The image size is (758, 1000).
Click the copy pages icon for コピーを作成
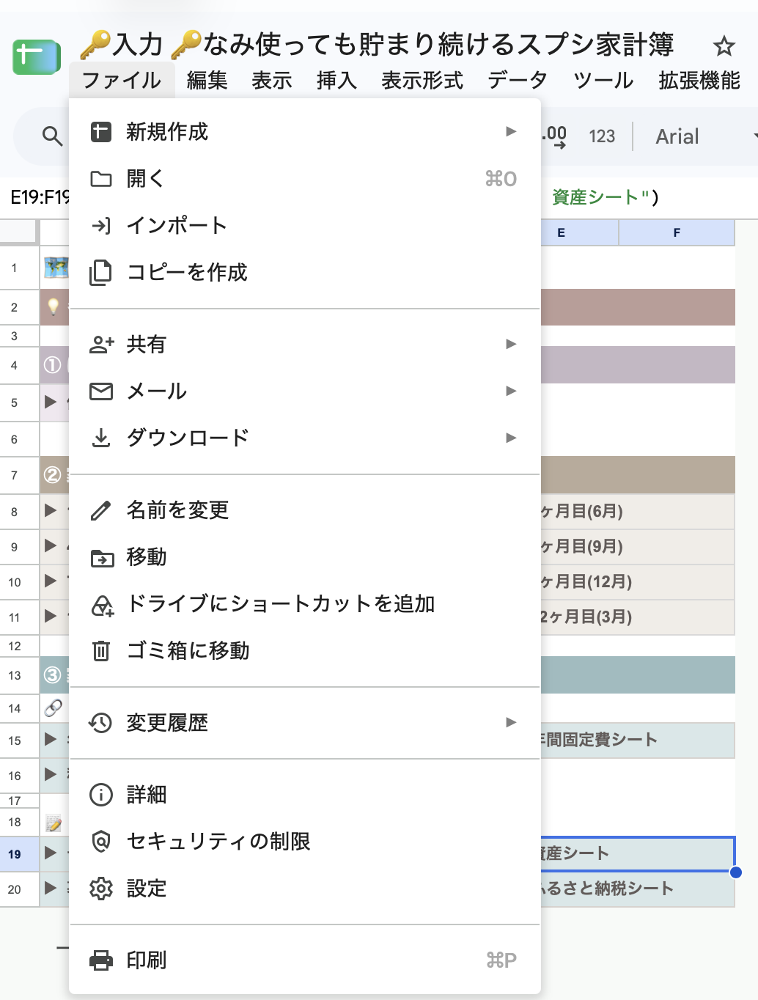(x=100, y=272)
